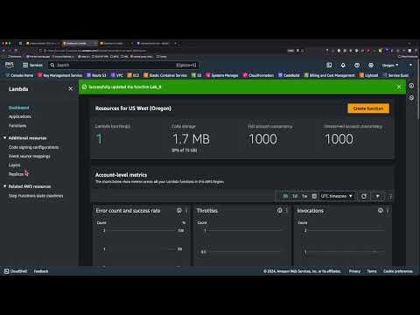Open Cookie preferences in footer
420x315 pixels.
point(398,271)
